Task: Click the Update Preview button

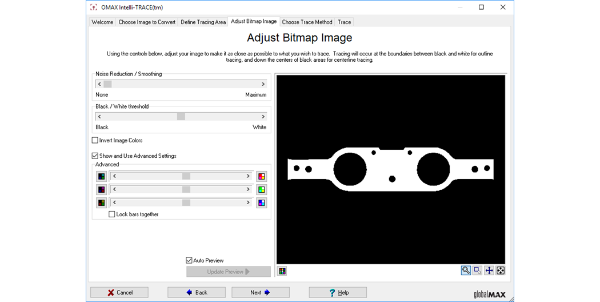Action: pos(229,272)
